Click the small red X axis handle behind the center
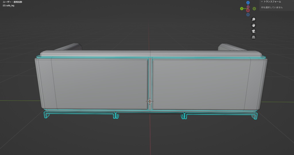The width and height of the screenshot is (294, 155). coord(248,7)
